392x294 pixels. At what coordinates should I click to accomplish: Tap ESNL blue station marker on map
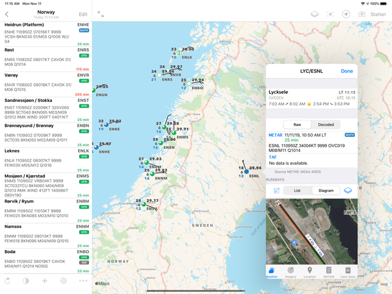[246, 171]
